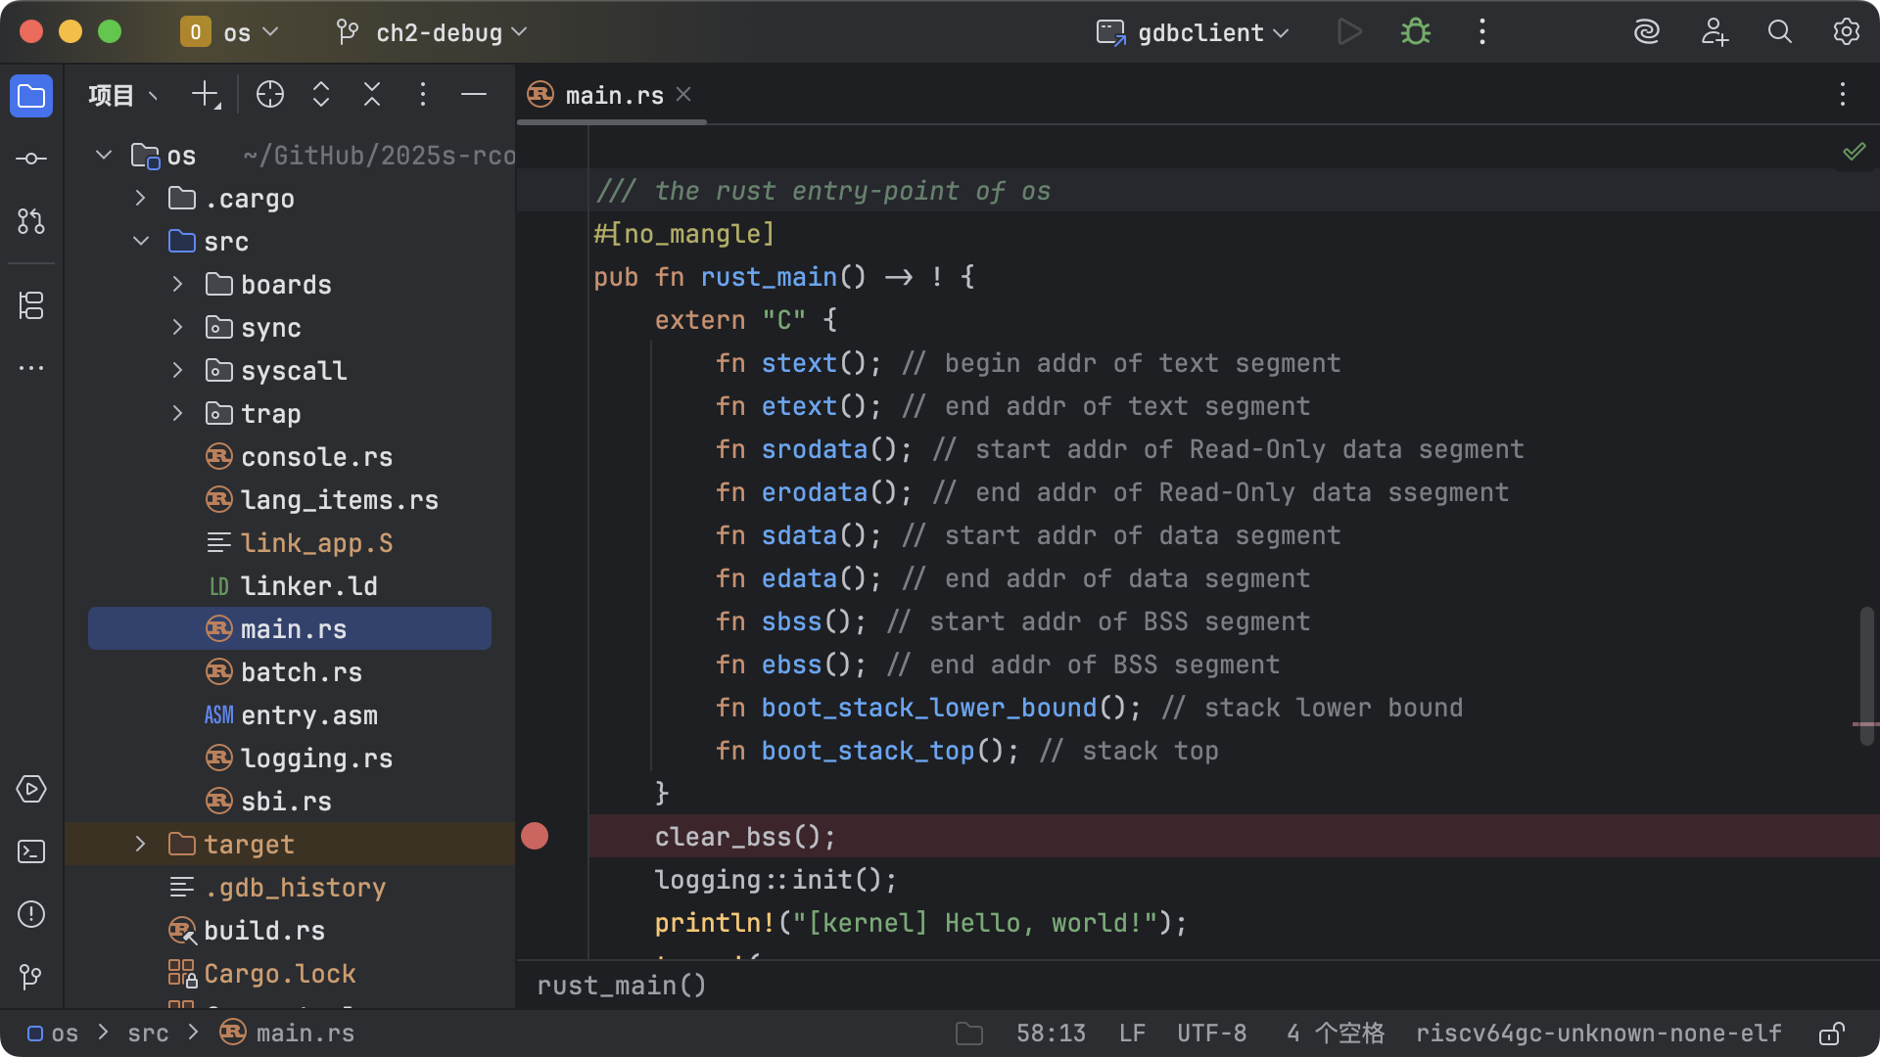
Task: Click the Select Opened File crosshair icon
Action: 270,95
